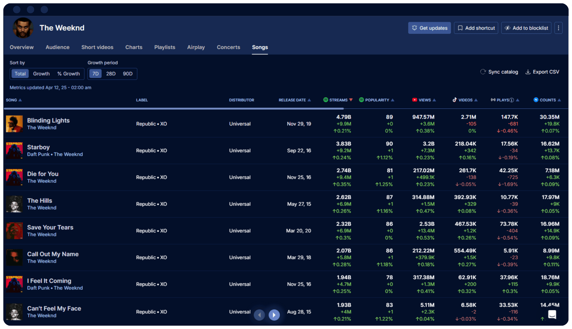Image resolution: width=572 pixels, height=329 pixels.
Task: Open the chat support bubble bottom right
Action: point(552,314)
